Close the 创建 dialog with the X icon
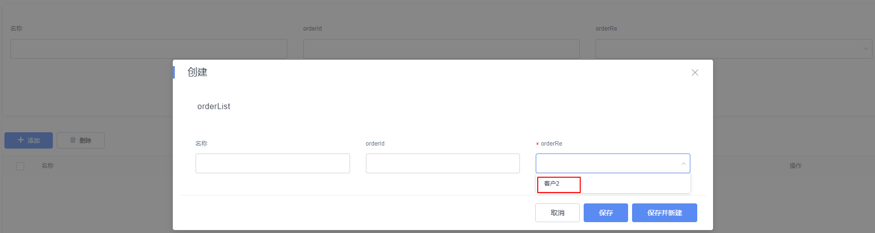The height and width of the screenshot is (233, 875). coord(695,73)
